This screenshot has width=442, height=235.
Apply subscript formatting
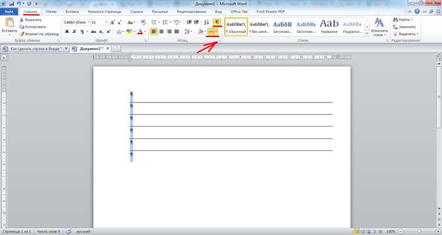pos(101,32)
